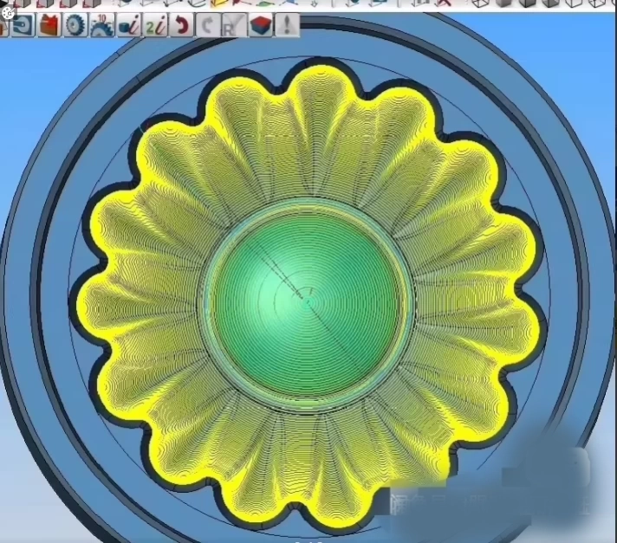Select the green central dome of the model
The image size is (617, 543).
click(308, 304)
